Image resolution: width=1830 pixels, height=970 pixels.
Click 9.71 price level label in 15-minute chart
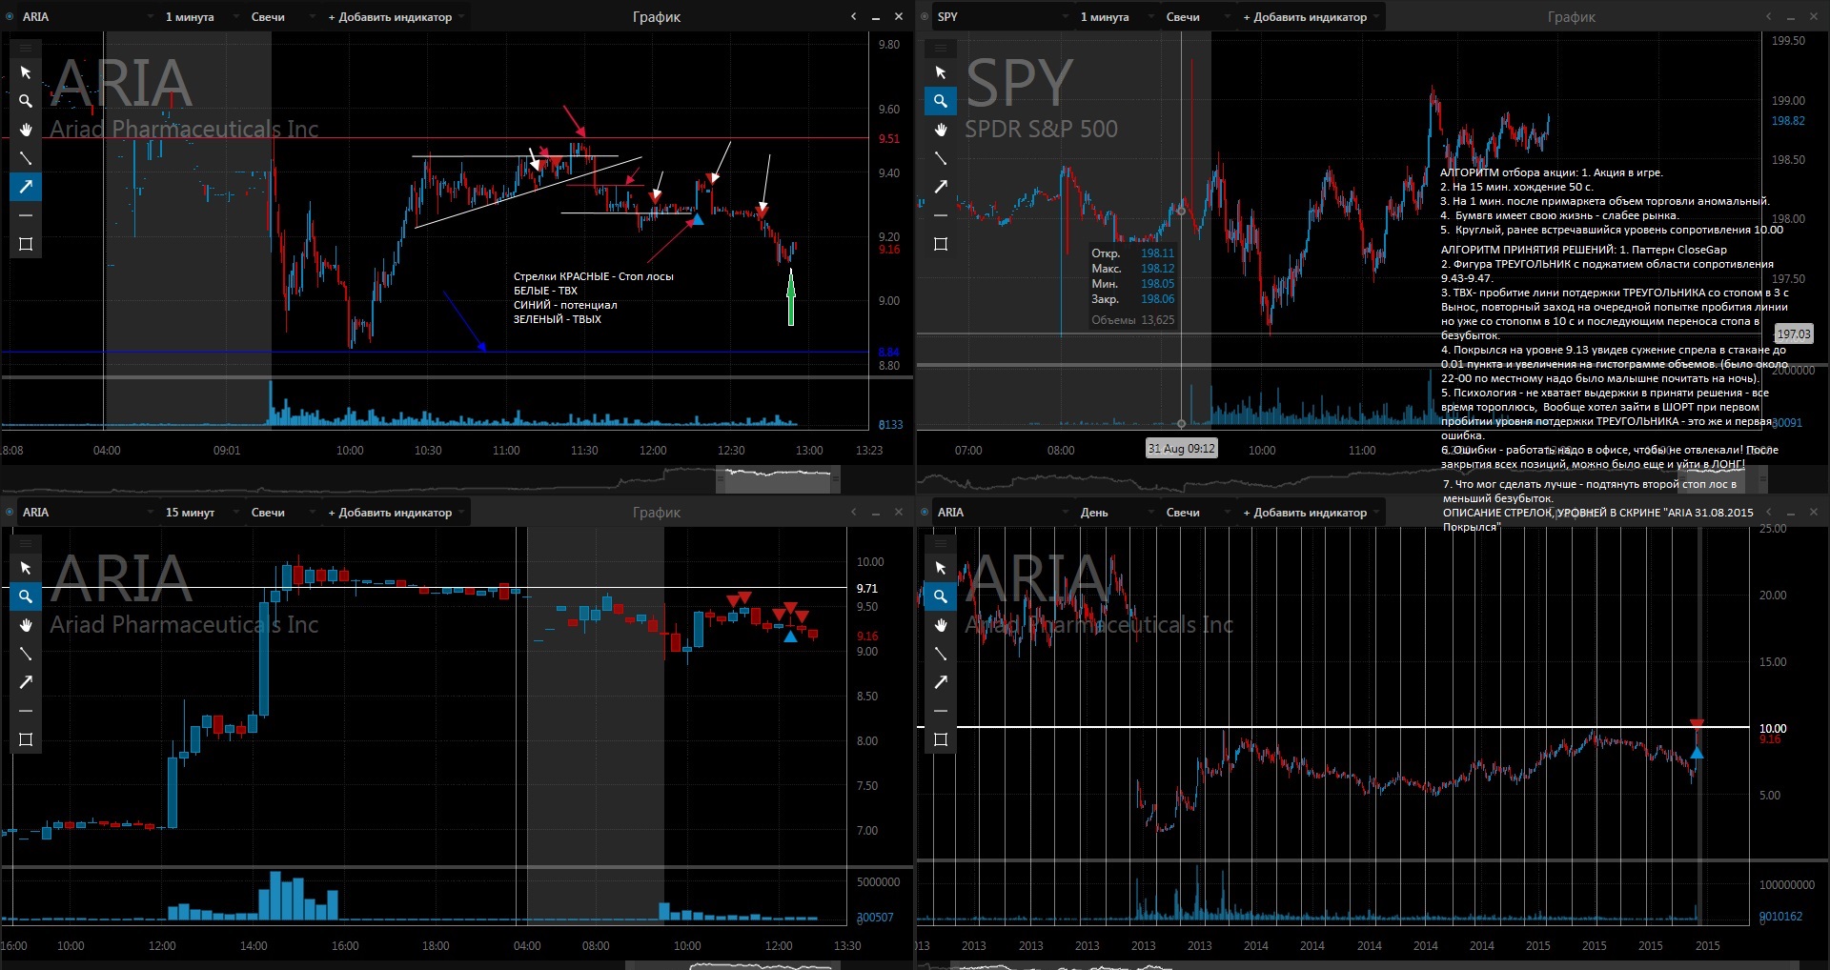coord(866,589)
